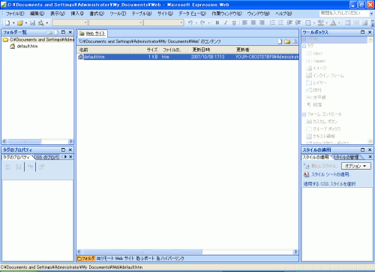The image size is (375, 272).
Task: Click the Font color A icon
Action: tap(333, 23)
